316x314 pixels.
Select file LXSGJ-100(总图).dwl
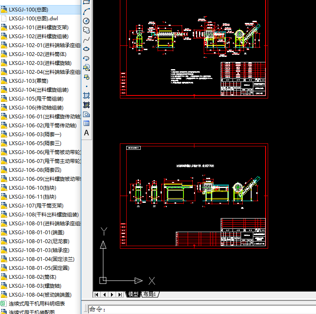pos(33,19)
